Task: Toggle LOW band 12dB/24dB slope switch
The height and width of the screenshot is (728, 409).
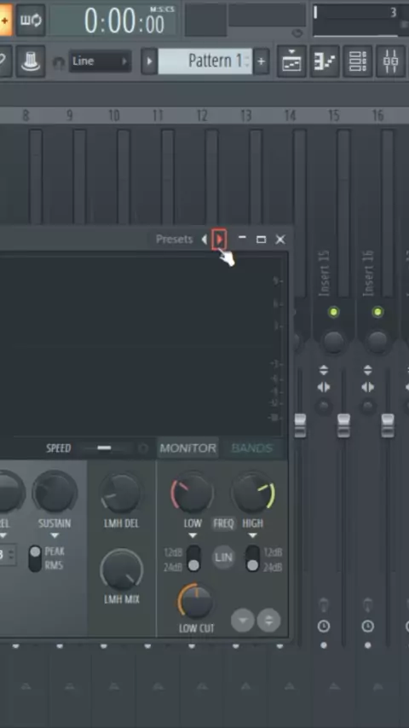Action: tap(193, 558)
